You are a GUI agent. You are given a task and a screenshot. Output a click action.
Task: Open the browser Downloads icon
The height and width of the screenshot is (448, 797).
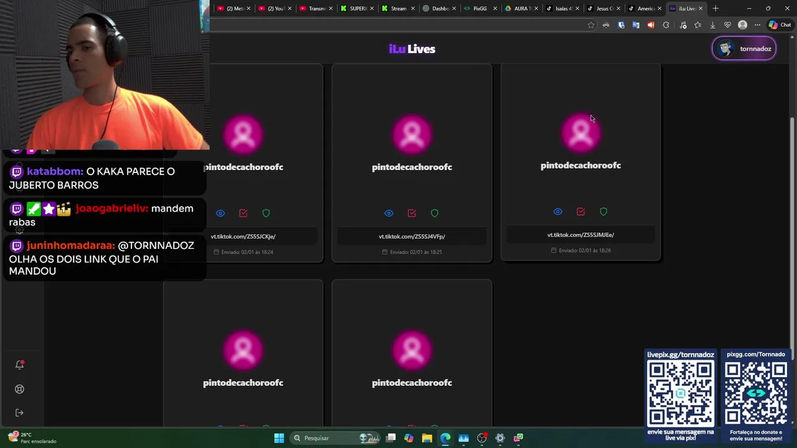pos(712,25)
